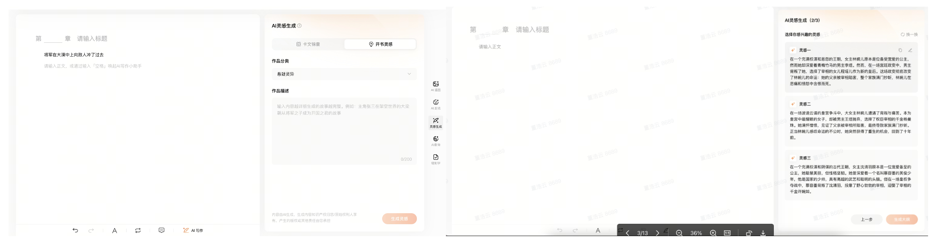The width and height of the screenshot is (929, 239).
Task: Click the 作品描述 text area
Action: coord(344,131)
